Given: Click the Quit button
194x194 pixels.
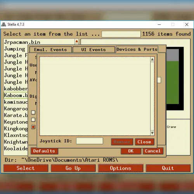Looking at the screenshot, I should (168, 168).
